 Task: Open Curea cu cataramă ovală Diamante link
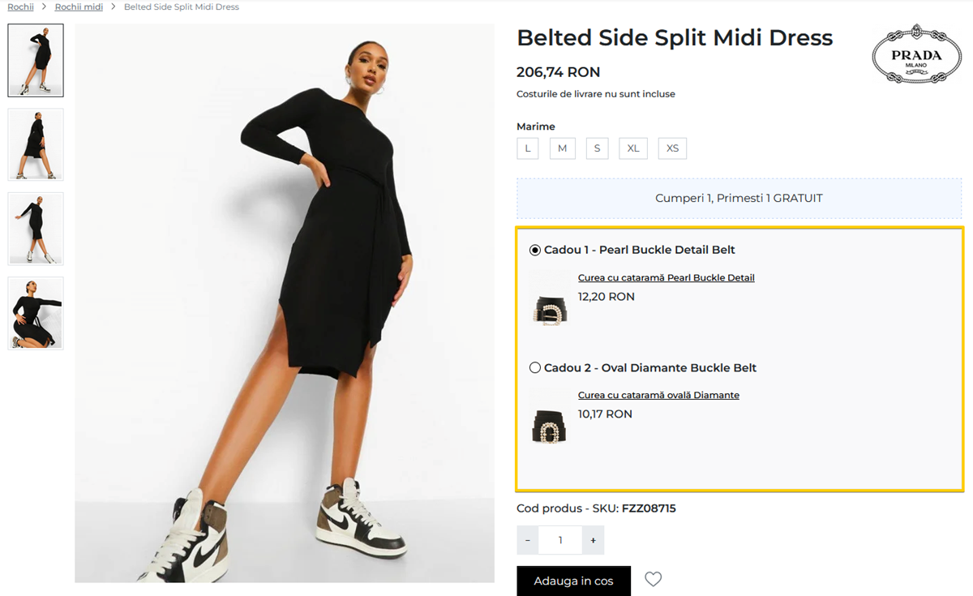(x=658, y=396)
